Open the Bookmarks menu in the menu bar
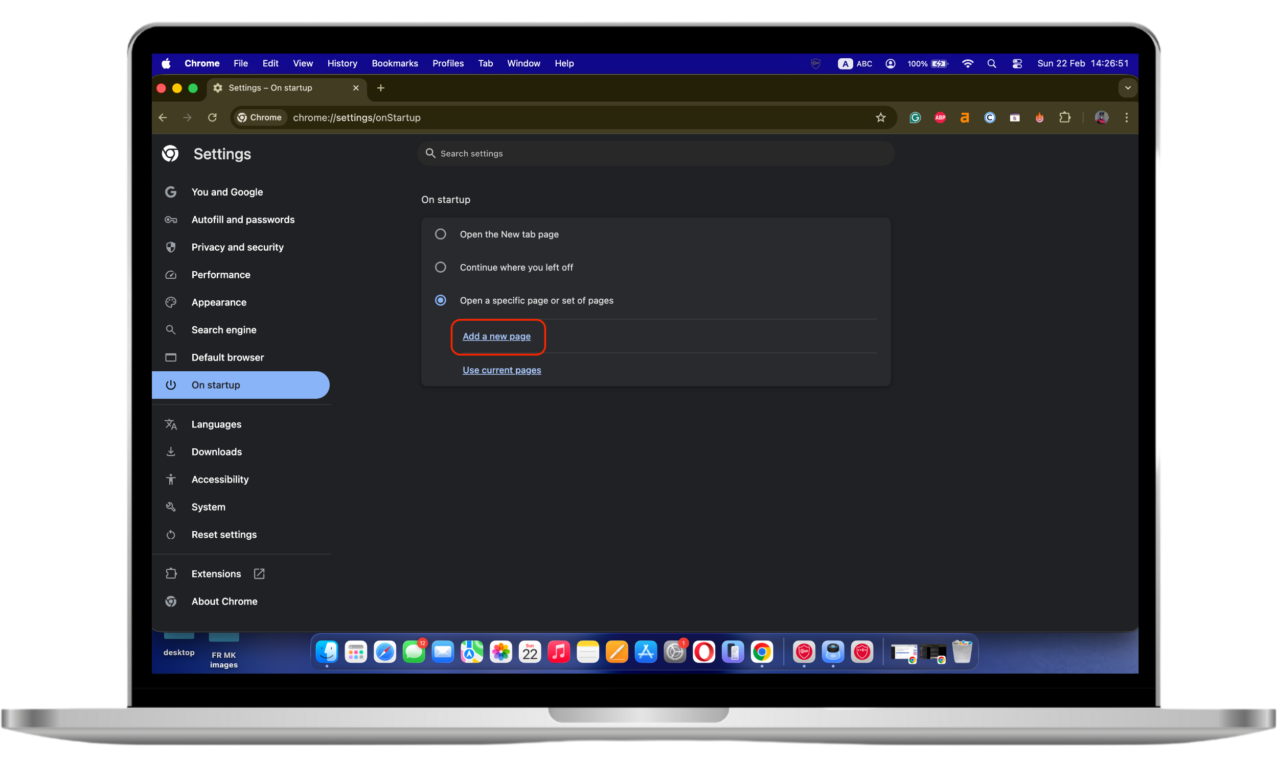Image resolution: width=1278 pixels, height=766 pixels. point(395,63)
